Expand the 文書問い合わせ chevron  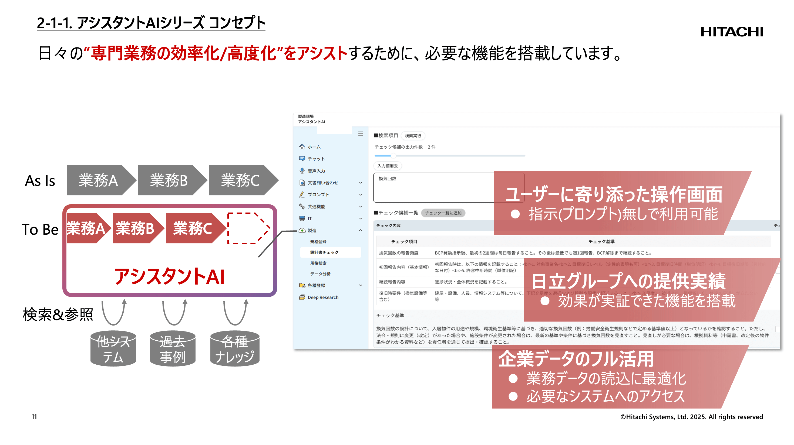click(360, 183)
